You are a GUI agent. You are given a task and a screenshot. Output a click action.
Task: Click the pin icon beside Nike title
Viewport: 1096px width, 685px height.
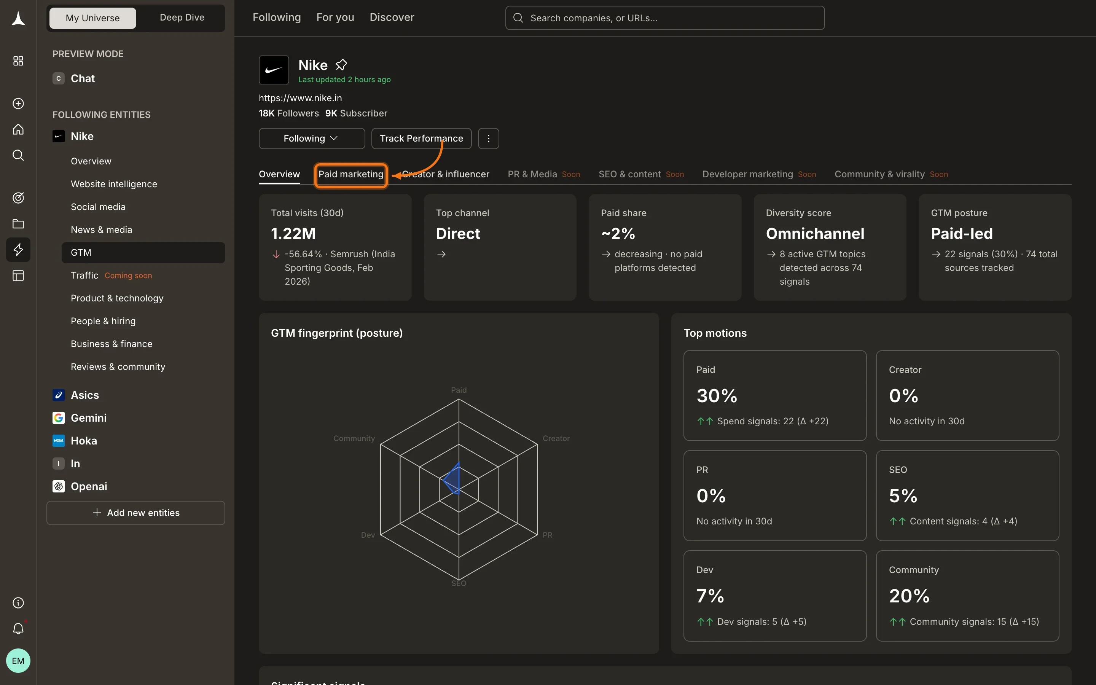(x=341, y=65)
